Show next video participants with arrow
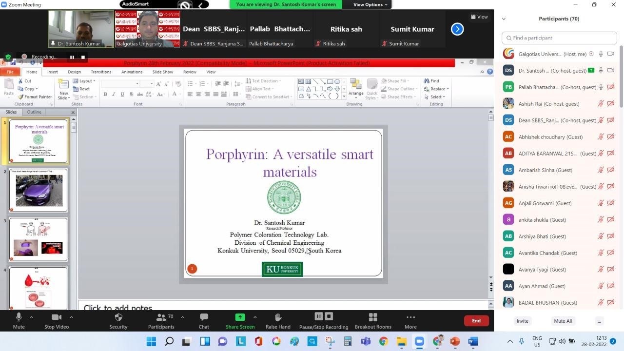The image size is (624, 351). (x=457, y=29)
